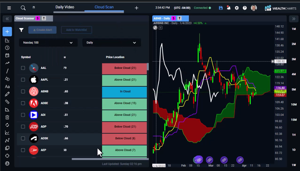
Task: Open the hamburger main menu
Action: (9, 8)
